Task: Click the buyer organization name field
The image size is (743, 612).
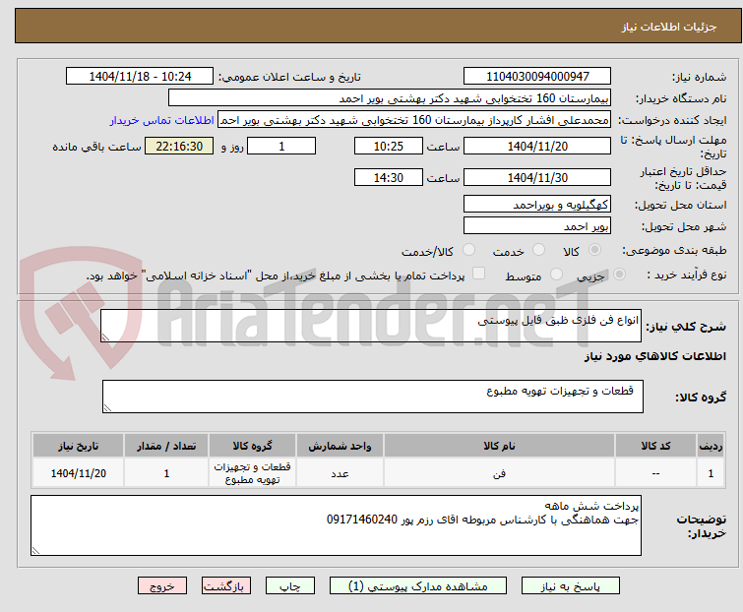Action: 390,98
